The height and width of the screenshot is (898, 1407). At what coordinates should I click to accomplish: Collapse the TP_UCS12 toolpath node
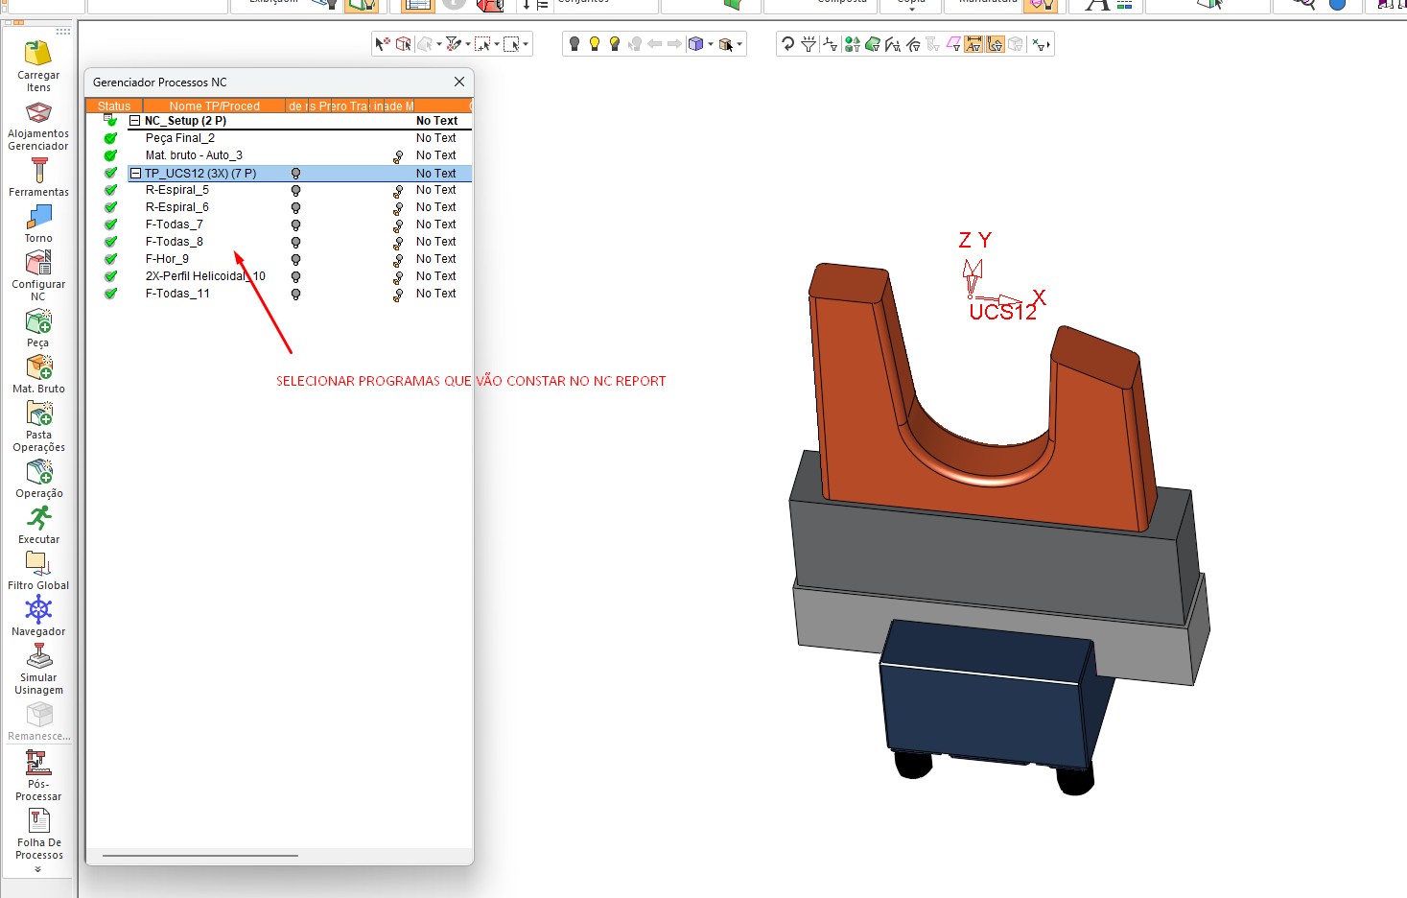pos(135,174)
